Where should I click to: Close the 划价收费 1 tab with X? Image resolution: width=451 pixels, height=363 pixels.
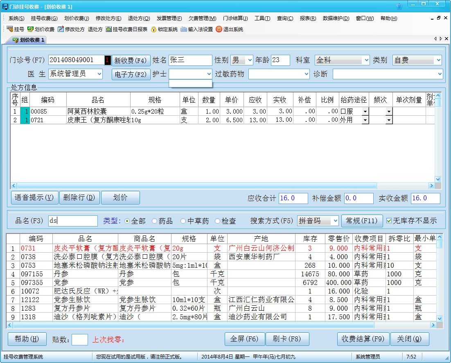[446, 38]
